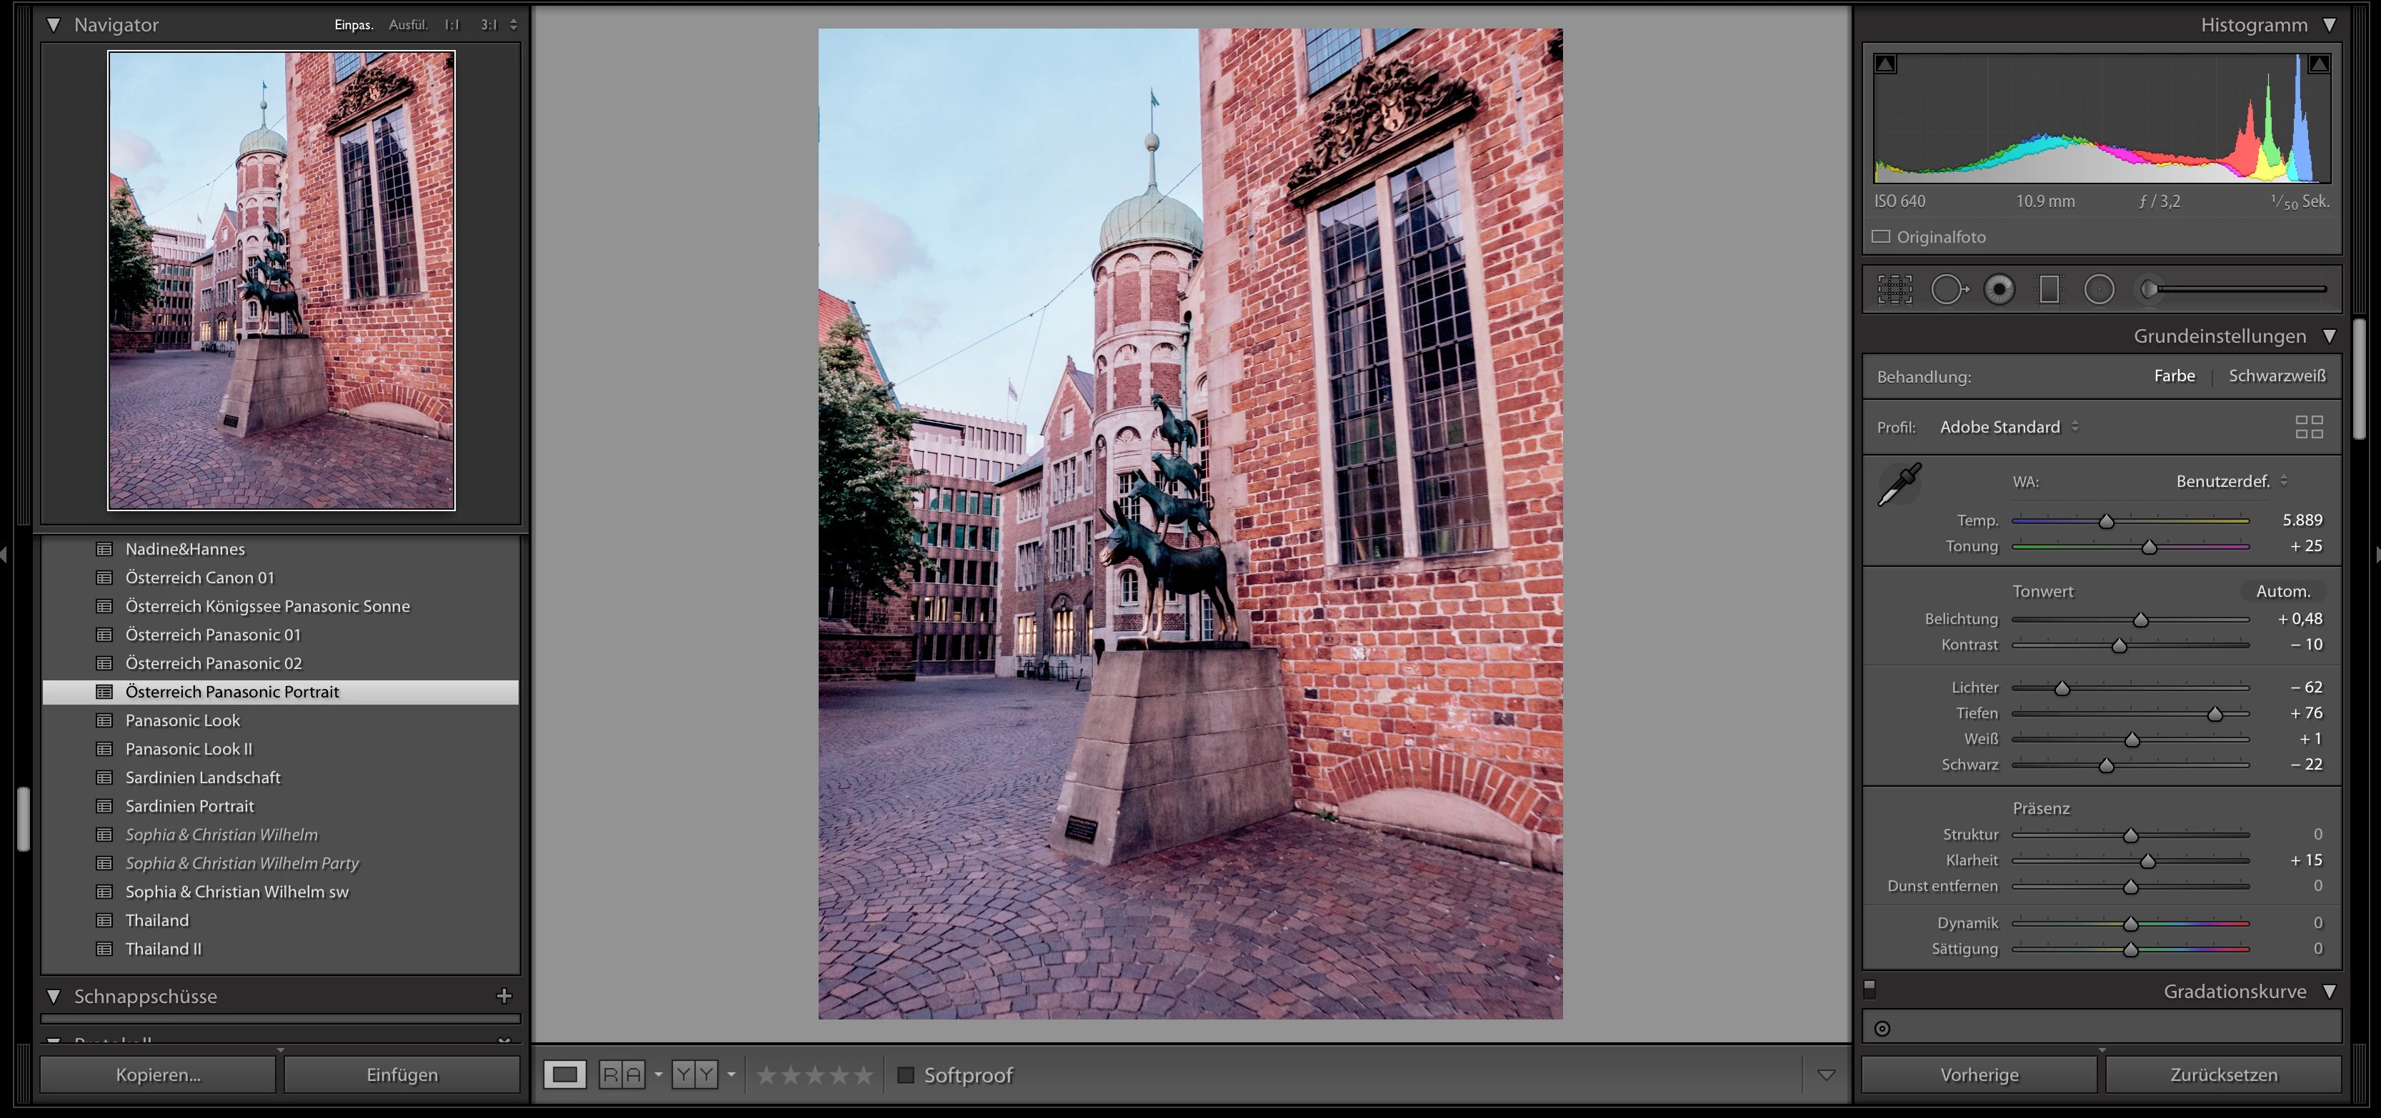Select the Spot Removal tool
Screen dimensions: 2381x1118
tap(1948, 289)
